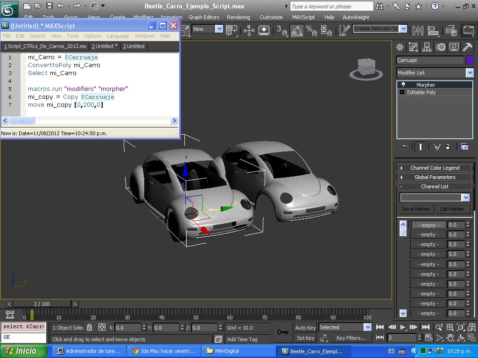Open the Modifier List dropdown

point(470,73)
